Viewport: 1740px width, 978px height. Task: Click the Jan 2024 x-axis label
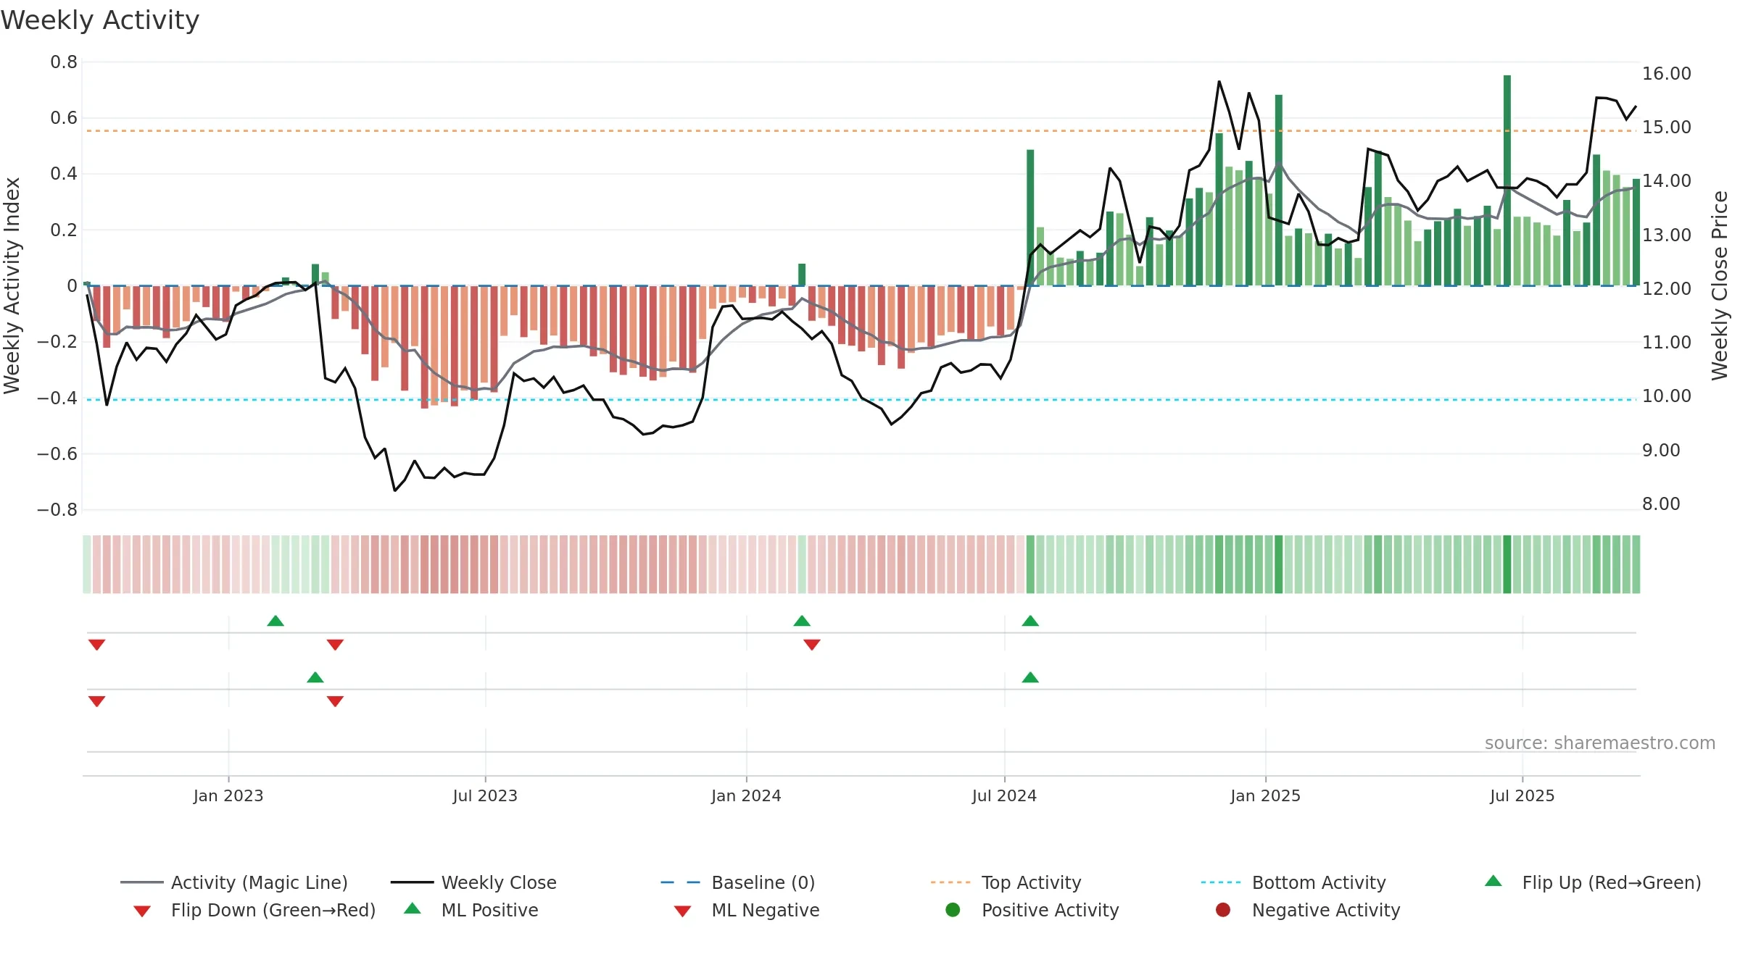point(746,796)
